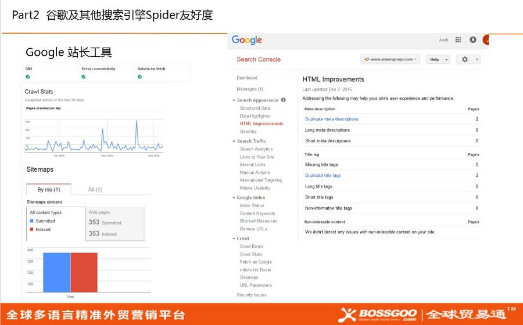Click the Web pages summary box

(115, 223)
